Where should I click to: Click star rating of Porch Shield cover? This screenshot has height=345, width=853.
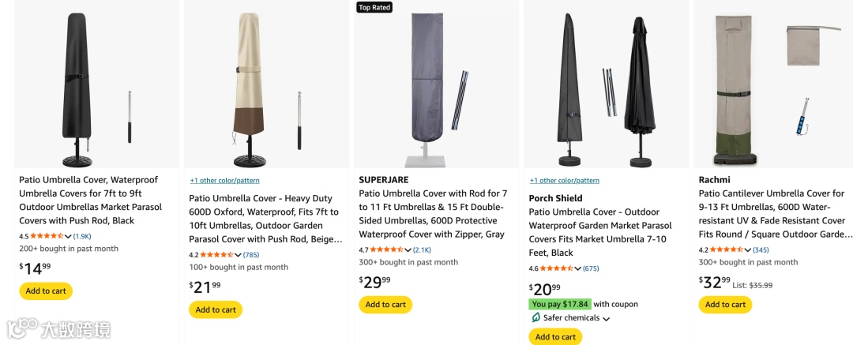click(556, 268)
